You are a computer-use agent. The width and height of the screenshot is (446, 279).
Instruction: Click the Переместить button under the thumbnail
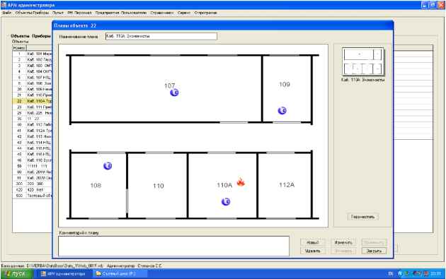(362, 217)
